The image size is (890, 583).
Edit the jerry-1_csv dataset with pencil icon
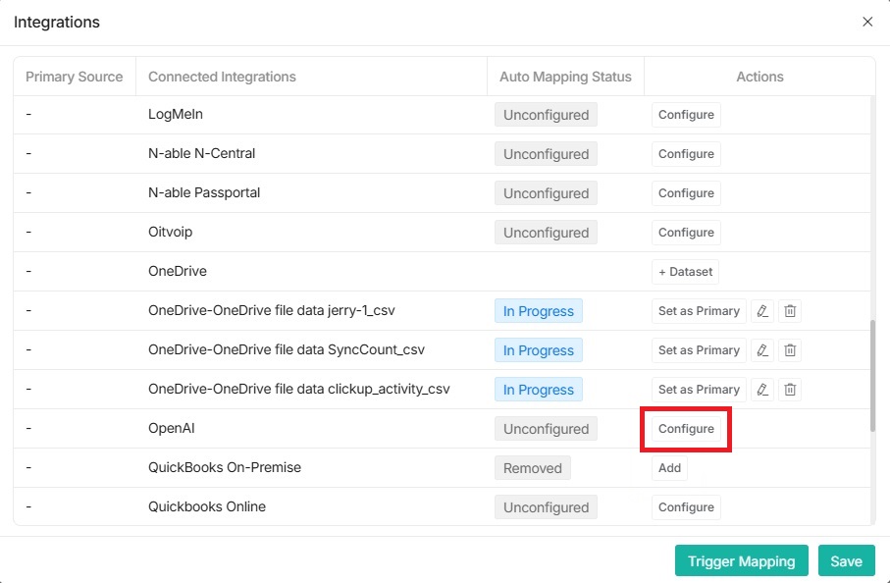click(x=762, y=311)
